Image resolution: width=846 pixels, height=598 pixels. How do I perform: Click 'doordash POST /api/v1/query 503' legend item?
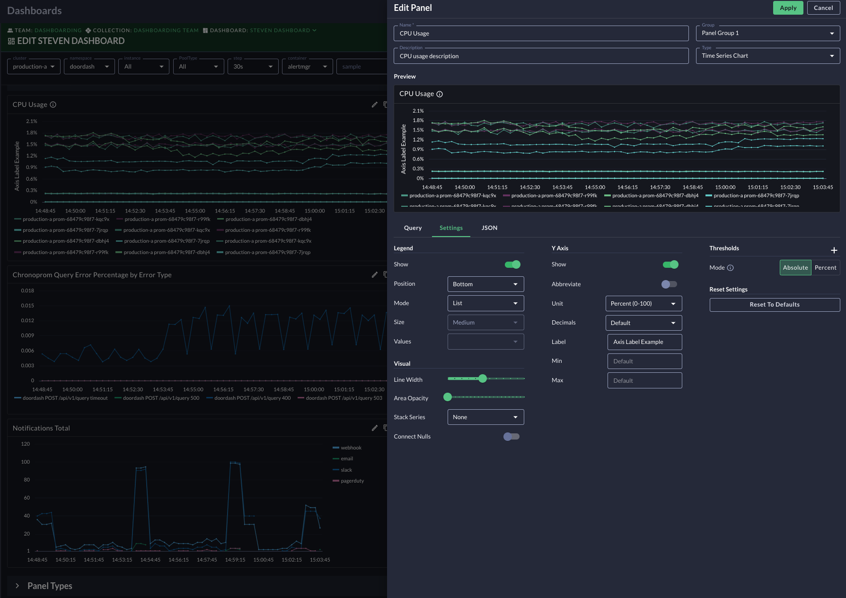coord(340,398)
